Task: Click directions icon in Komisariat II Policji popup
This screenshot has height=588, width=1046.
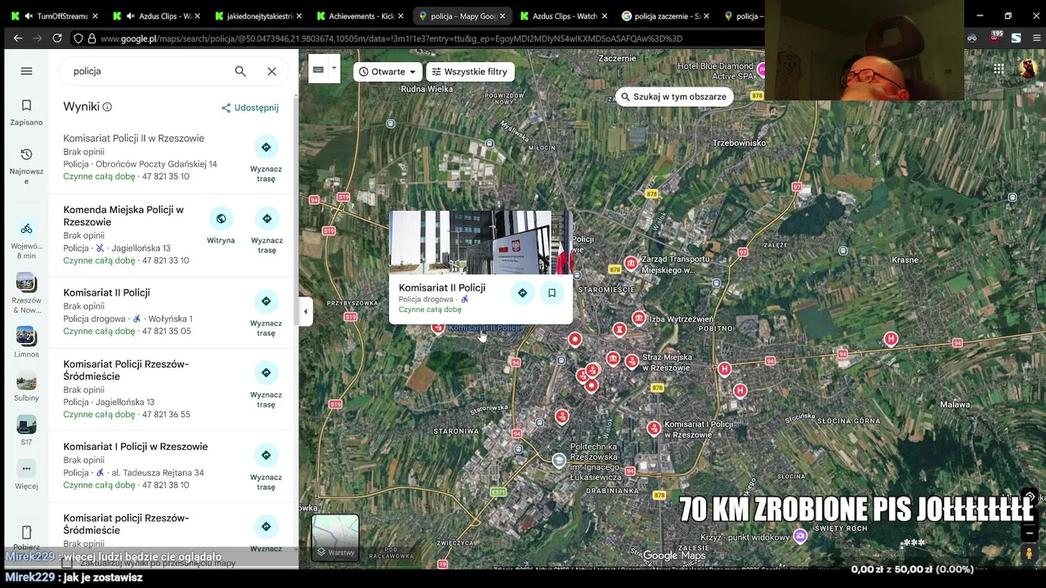Action: point(522,293)
